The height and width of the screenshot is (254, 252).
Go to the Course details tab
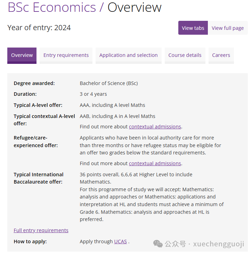tap(185, 56)
